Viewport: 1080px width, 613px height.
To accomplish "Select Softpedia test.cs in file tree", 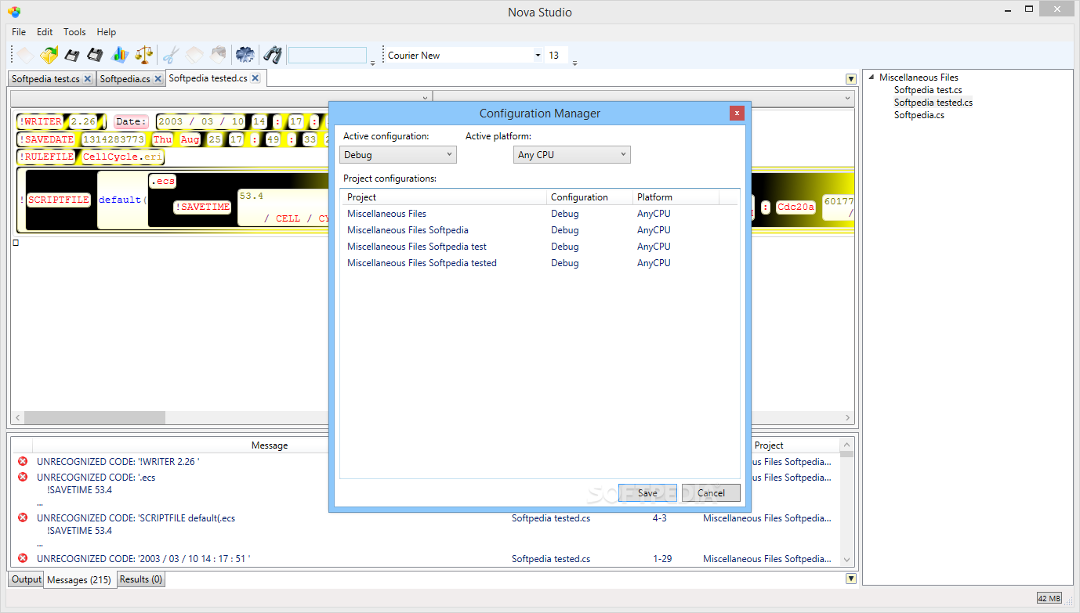I will point(928,90).
